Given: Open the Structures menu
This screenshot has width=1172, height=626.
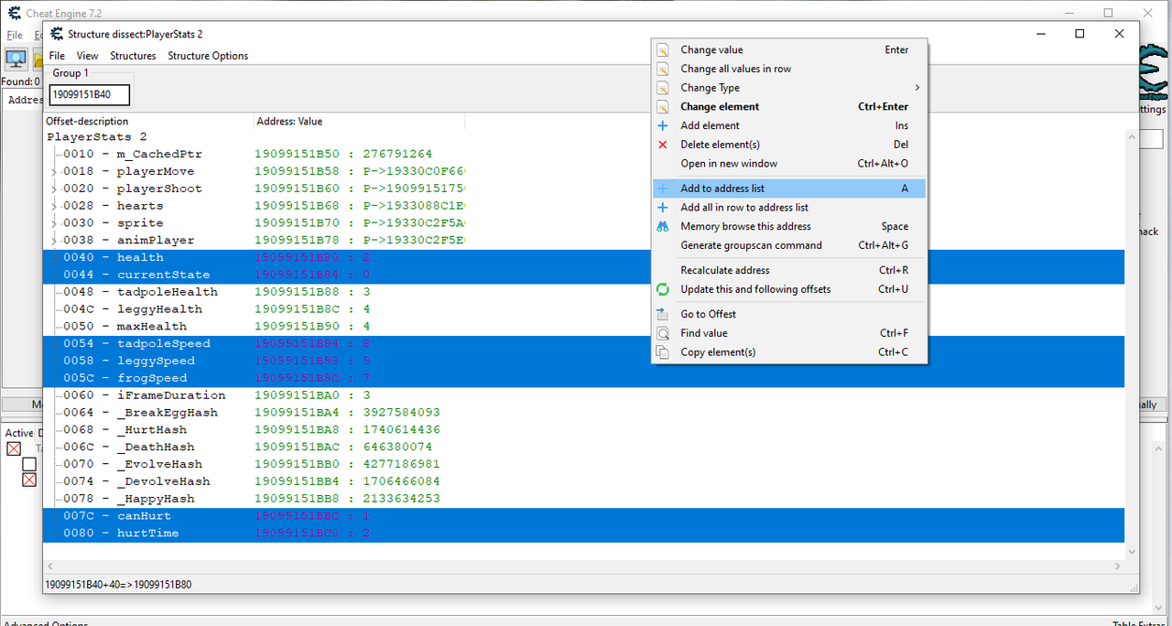Looking at the screenshot, I should [x=133, y=56].
